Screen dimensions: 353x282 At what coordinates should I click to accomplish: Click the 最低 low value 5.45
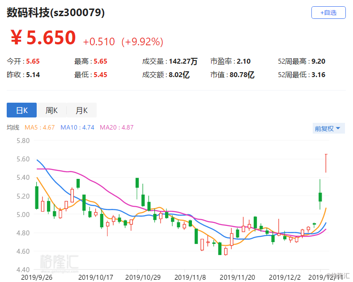point(100,75)
